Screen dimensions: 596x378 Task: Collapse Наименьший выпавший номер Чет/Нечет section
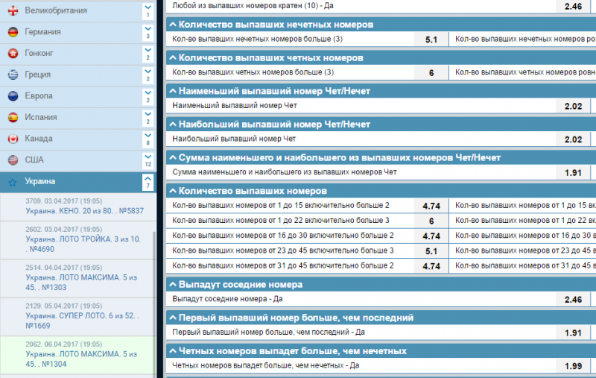coord(173,91)
